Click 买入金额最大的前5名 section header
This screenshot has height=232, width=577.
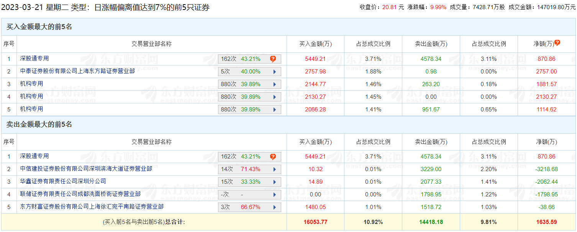39,27
